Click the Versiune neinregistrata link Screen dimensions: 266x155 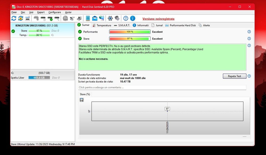coord(158,19)
